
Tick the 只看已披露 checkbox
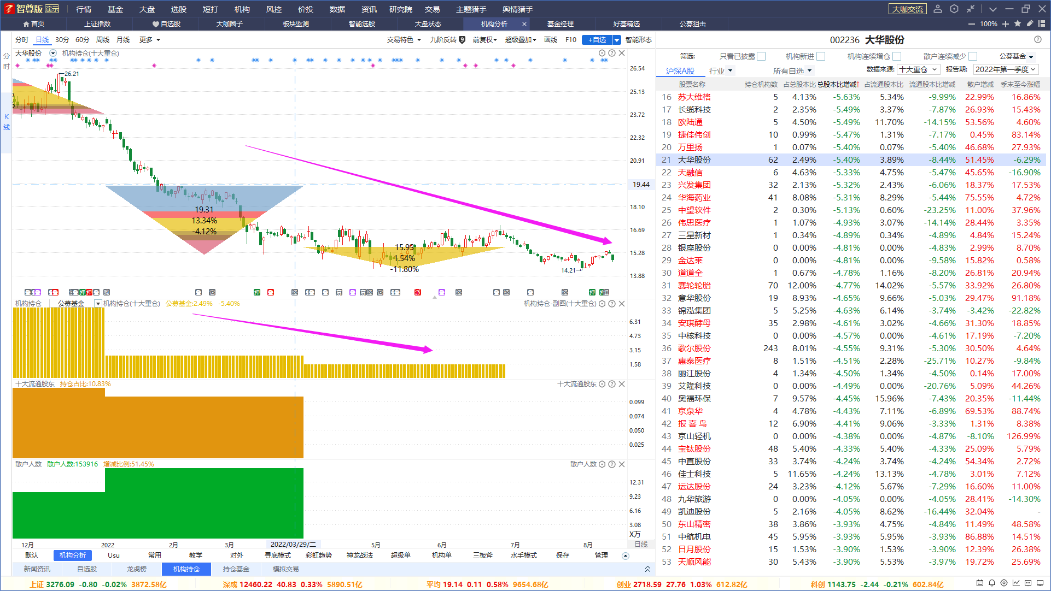761,56
